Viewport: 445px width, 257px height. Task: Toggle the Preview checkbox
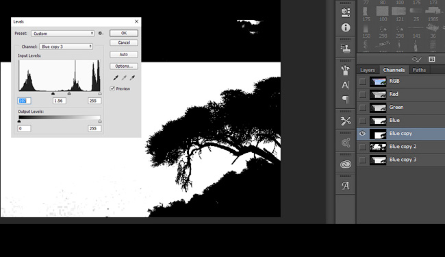(x=112, y=88)
